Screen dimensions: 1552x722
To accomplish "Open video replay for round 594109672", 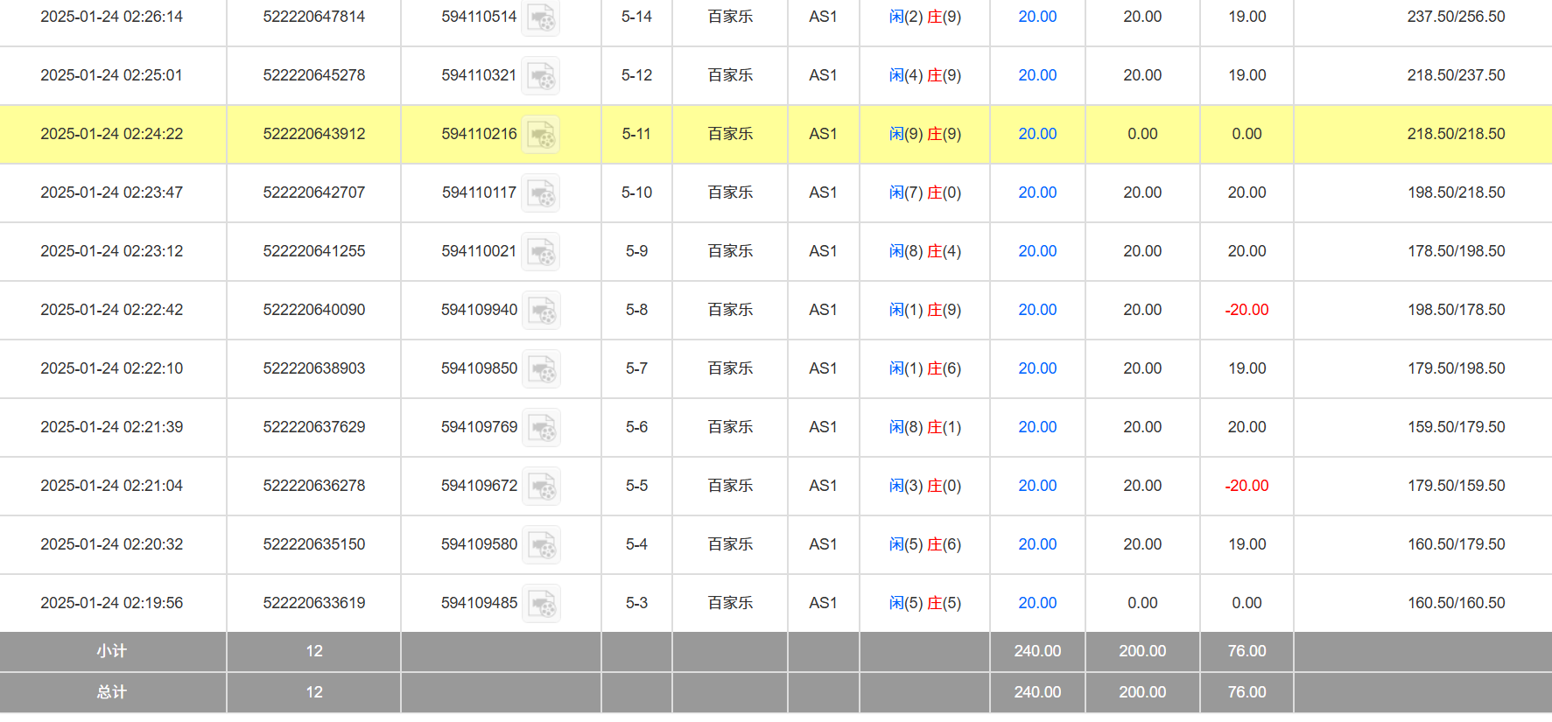I will click(541, 487).
